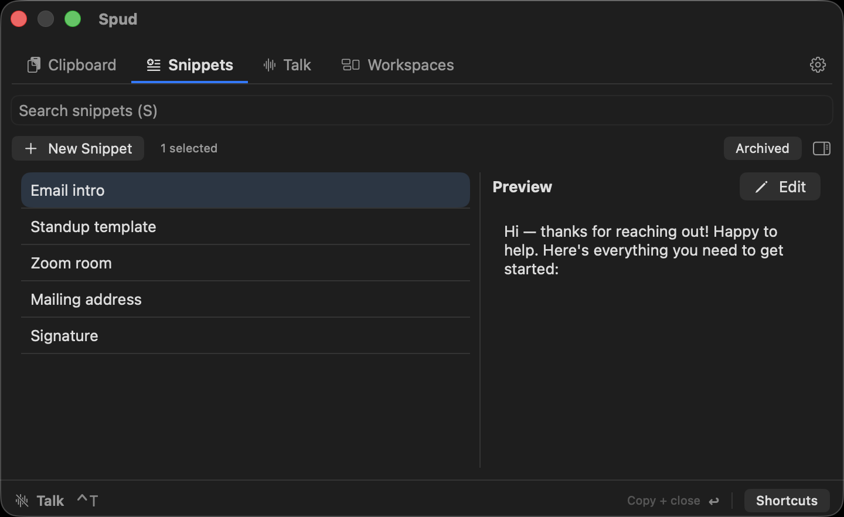The width and height of the screenshot is (844, 517).
Task: Create a New Snippet
Action: pyautogui.click(x=78, y=148)
